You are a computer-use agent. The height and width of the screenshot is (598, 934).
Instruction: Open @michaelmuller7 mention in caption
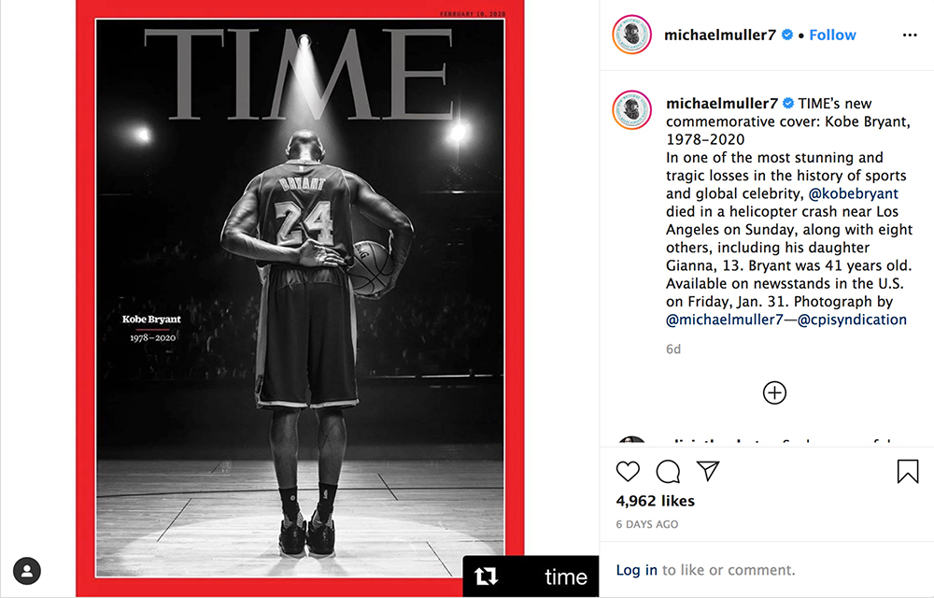click(725, 320)
